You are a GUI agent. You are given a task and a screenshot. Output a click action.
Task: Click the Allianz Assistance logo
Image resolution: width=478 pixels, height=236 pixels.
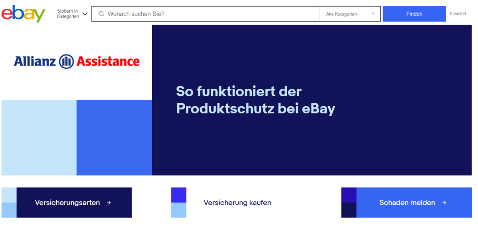pos(77,61)
